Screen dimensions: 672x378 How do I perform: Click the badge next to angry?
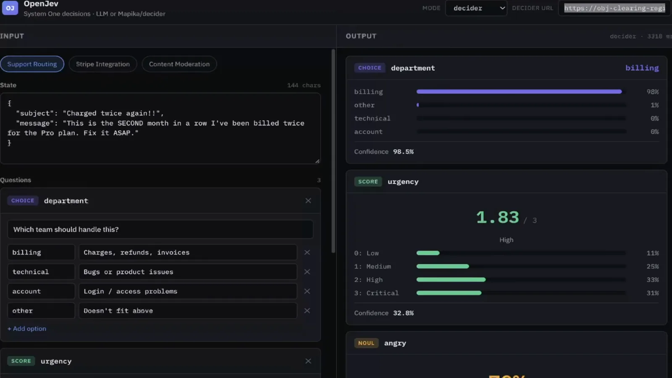[x=366, y=343]
